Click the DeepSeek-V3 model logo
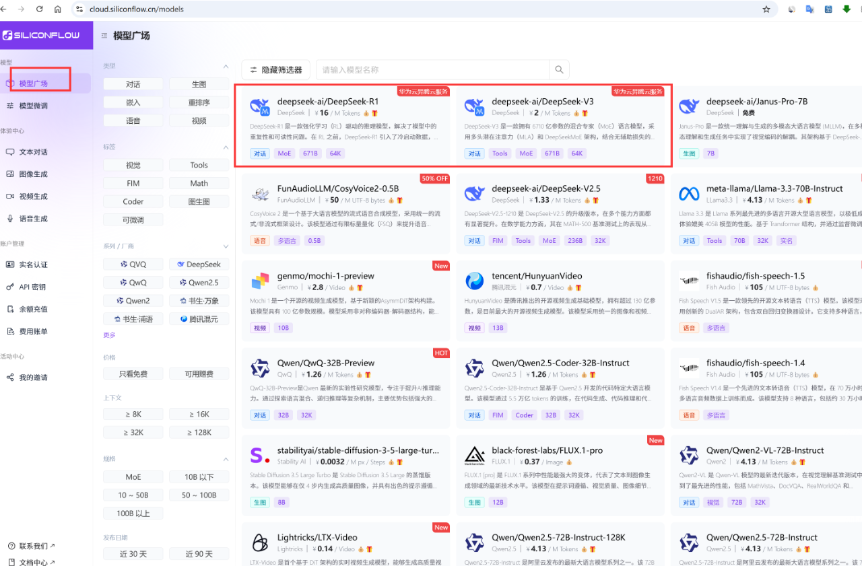Screen dimensions: 862x566 [475, 106]
